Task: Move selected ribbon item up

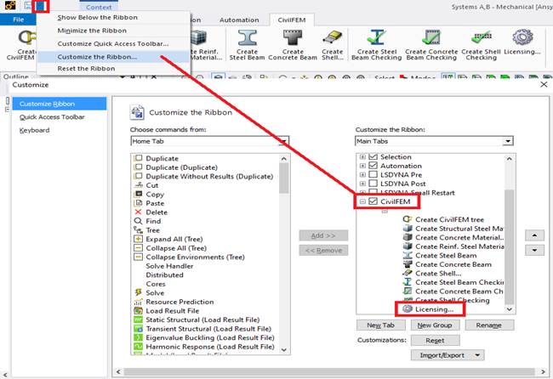Action: click(534, 235)
